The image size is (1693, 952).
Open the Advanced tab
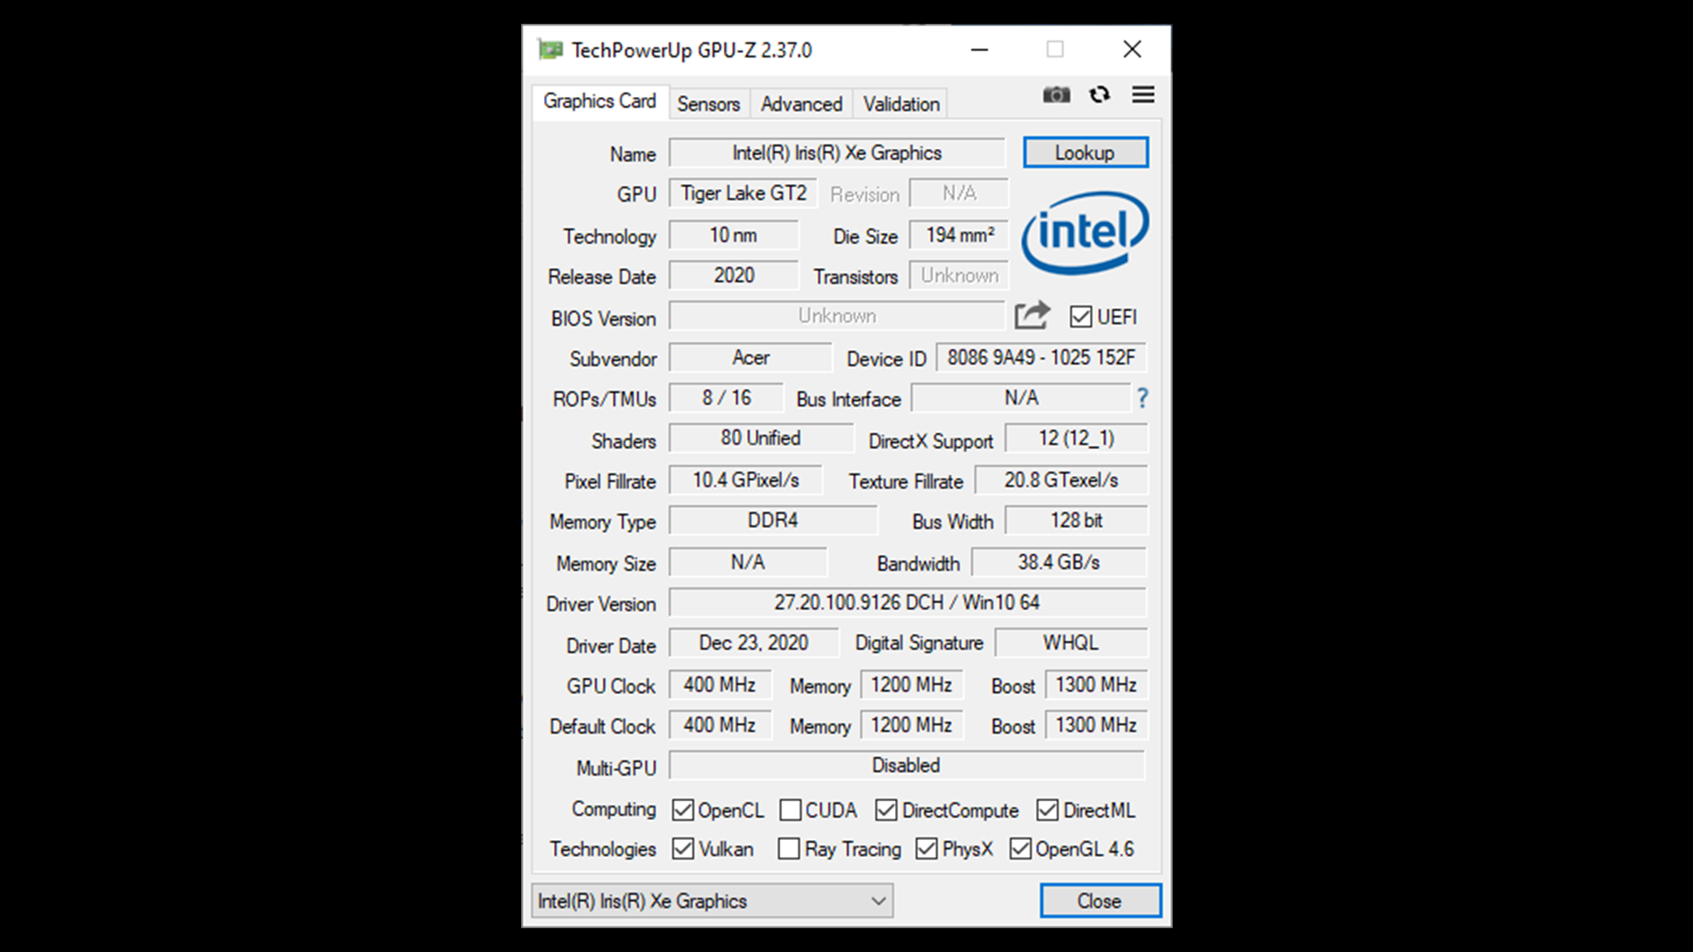tap(801, 104)
